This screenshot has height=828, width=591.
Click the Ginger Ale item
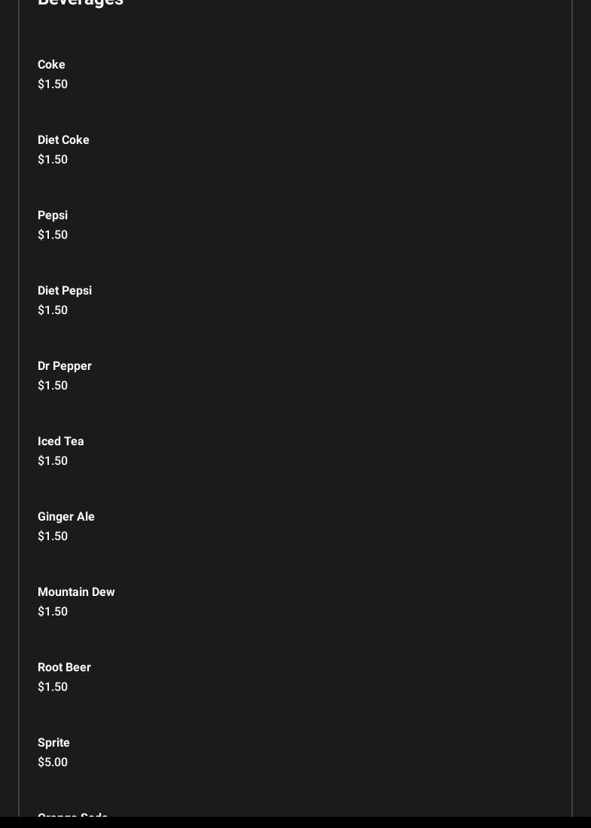[66, 517]
